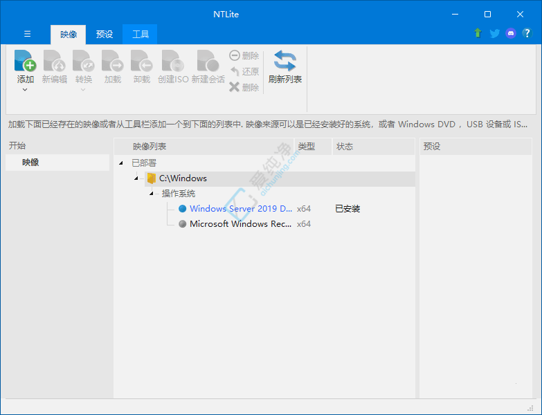Image resolution: width=542 pixels, height=415 pixels.
Task: Open the Twitter bird icon link
Action: click(494, 33)
